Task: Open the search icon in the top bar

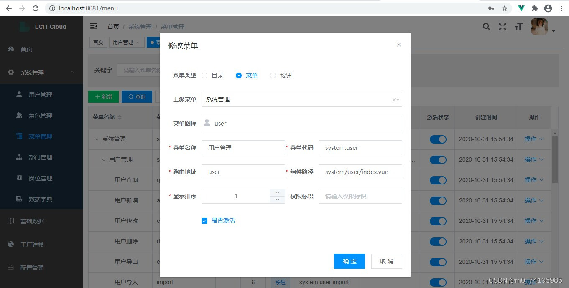Action: point(486,26)
